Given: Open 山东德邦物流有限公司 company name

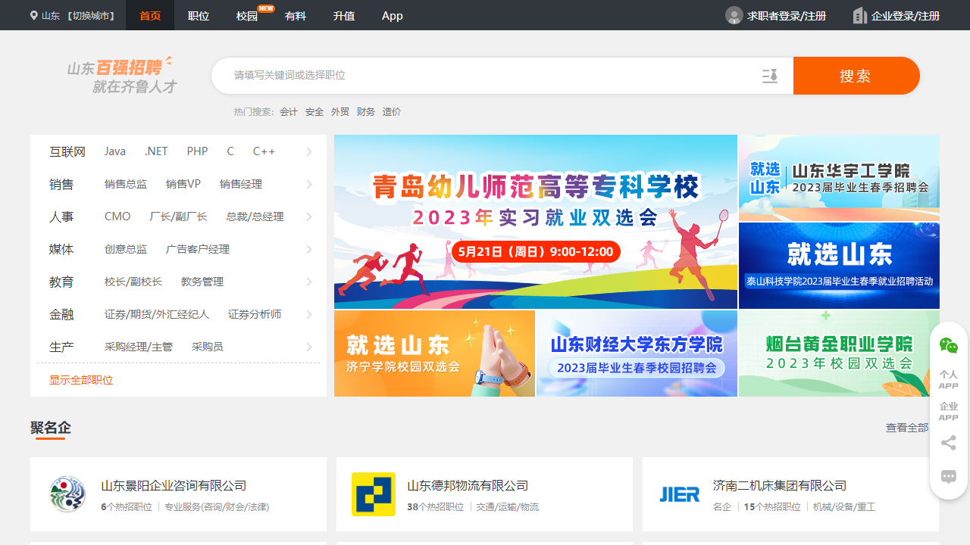Looking at the screenshot, I should pos(468,486).
